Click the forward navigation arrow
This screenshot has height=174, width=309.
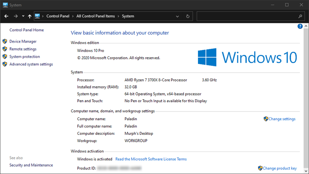click(16, 16)
